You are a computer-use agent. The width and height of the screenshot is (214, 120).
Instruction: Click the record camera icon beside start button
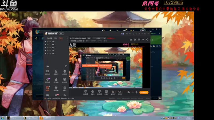[129, 92]
